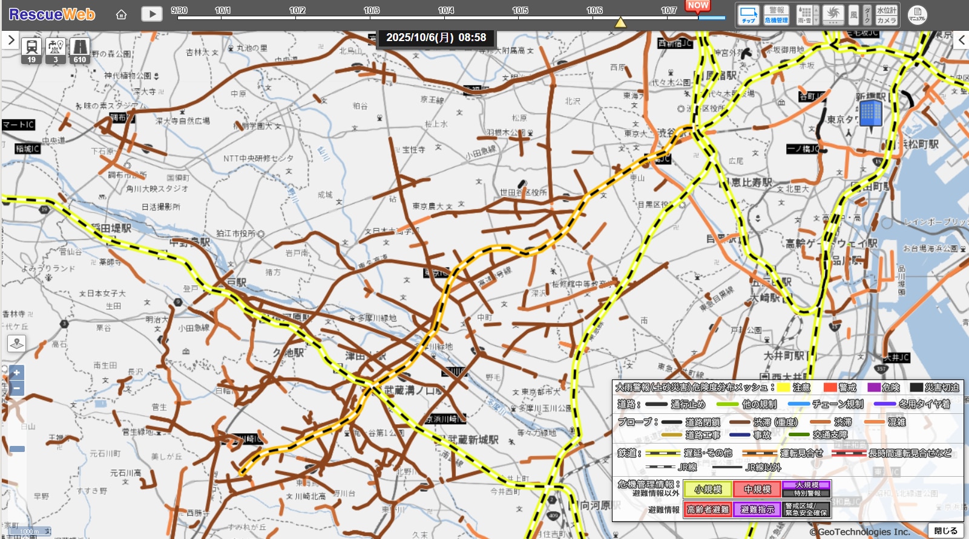
Task: Collapse the right side panel chevron
Action: (961, 40)
